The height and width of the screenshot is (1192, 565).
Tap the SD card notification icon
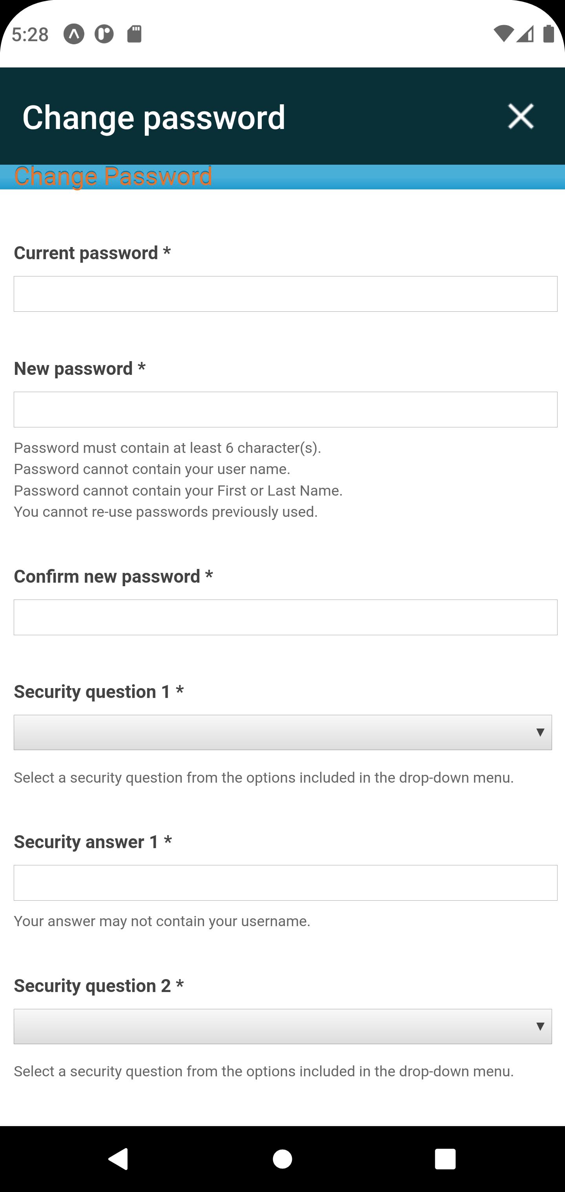[x=134, y=34]
